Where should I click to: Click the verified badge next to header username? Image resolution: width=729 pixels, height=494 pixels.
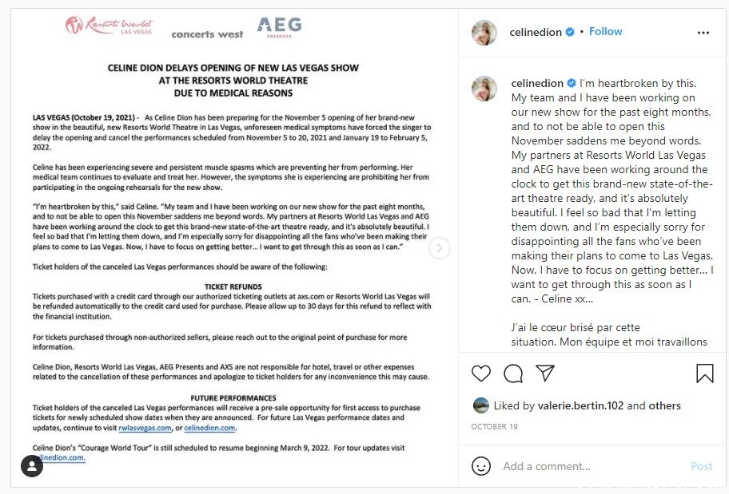point(569,32)
